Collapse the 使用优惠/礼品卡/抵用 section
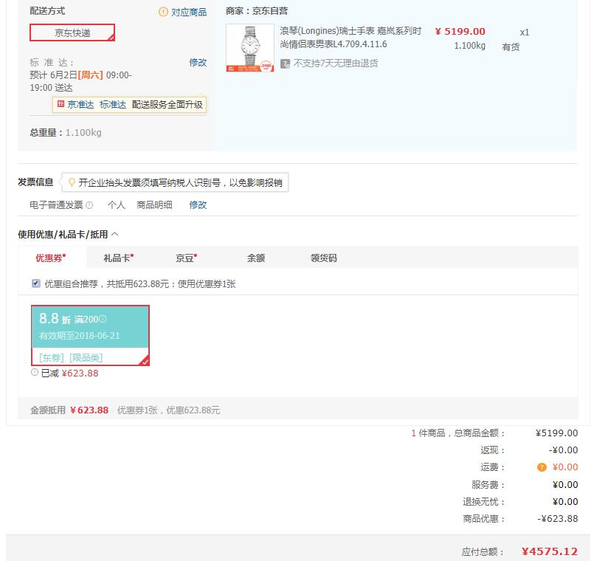This screenshot has height=561, width=594. tap(115, 234)
